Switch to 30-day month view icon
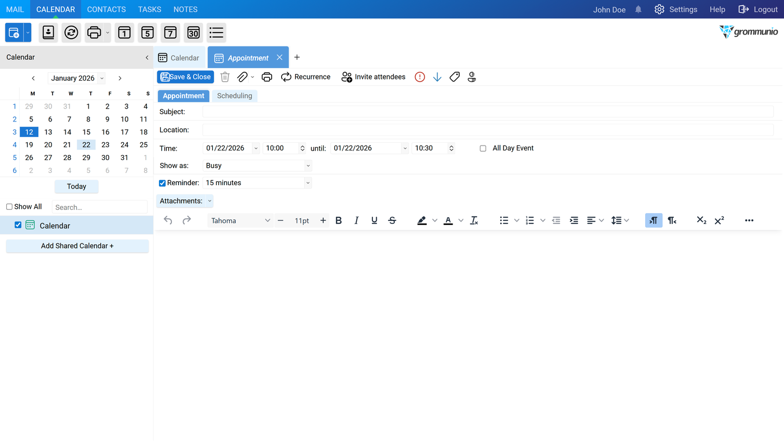This screenshot has width=784, height=441. (193, 32)
